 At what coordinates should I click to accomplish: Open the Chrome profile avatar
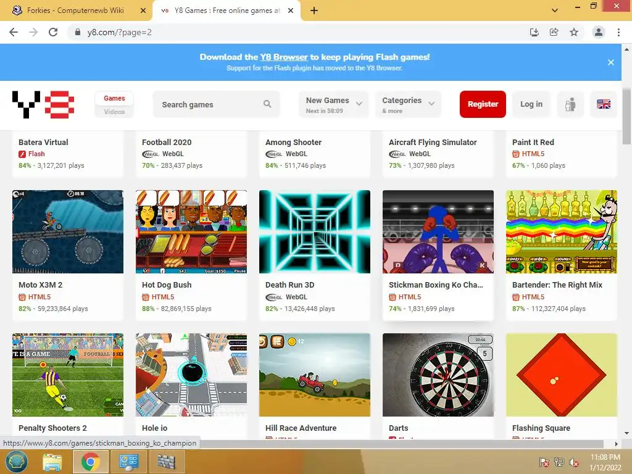599,32
